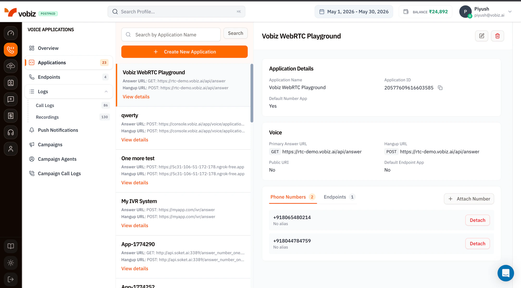Select the Voice phone icon in sidebar
Viewport: 521px width, 288px height.
click(x=11, y=49)
